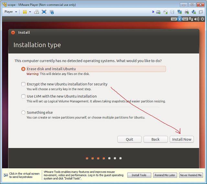Viewport: 207px width, 184px height.
Task: Click Remind Me Later button
Action: 165,175
